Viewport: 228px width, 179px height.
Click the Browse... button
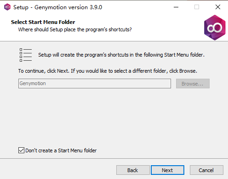[x=193, y=84]
